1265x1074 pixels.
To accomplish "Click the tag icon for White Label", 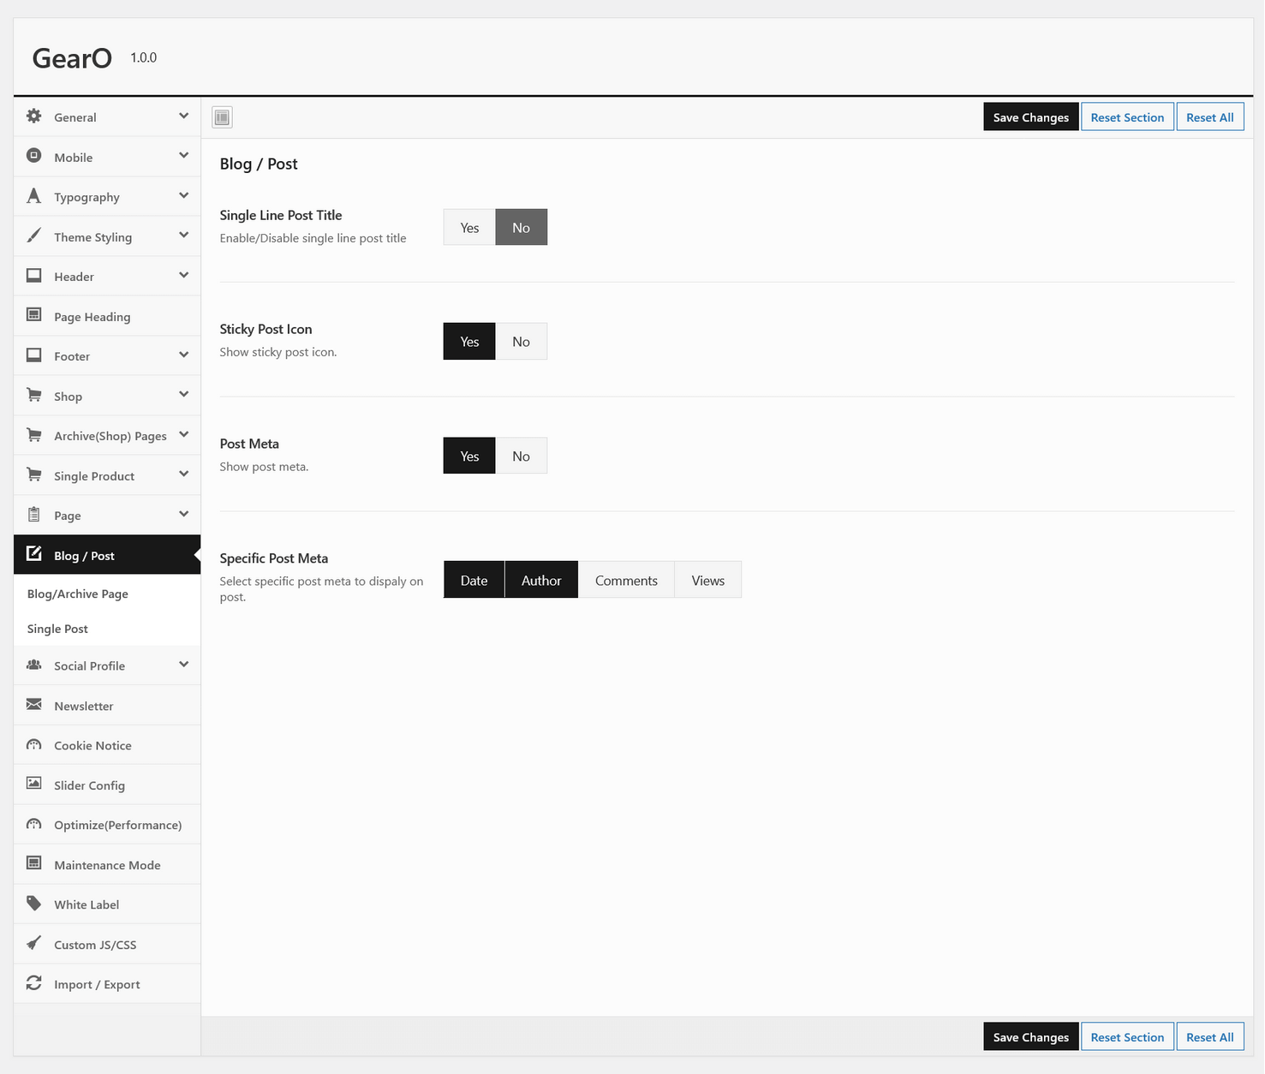I will (34, 904).
